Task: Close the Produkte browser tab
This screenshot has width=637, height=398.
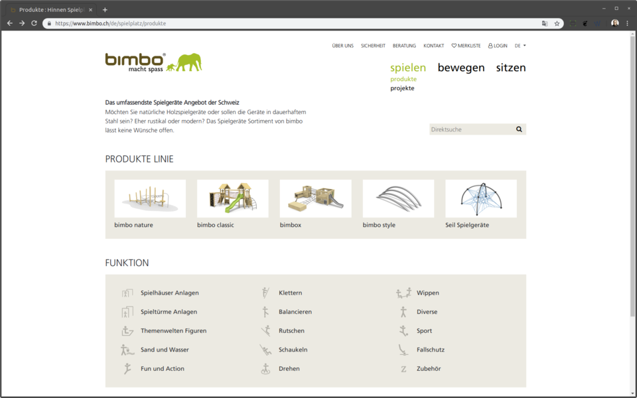Action: click(91, 10)
